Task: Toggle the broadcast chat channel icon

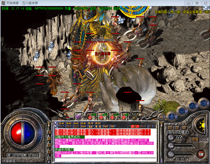Action: tap(49, 132)
